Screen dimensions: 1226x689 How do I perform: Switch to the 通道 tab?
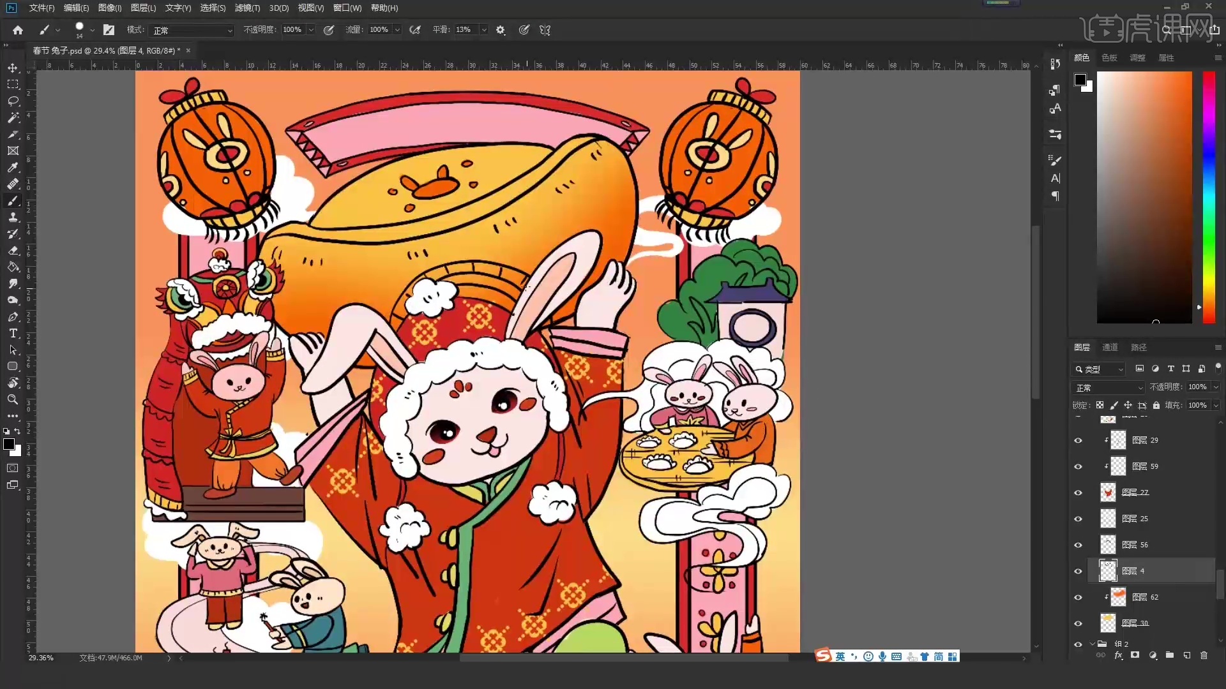pyautogui.click(x=1110, y=347)
